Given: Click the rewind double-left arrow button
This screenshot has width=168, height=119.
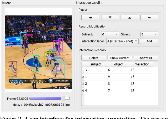Looking at the screenshot, I should point(91,18).
